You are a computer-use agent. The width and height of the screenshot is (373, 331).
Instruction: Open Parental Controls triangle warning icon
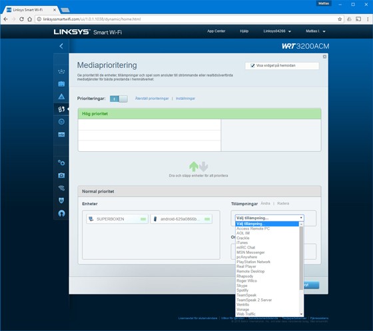[x=61, y=97]
